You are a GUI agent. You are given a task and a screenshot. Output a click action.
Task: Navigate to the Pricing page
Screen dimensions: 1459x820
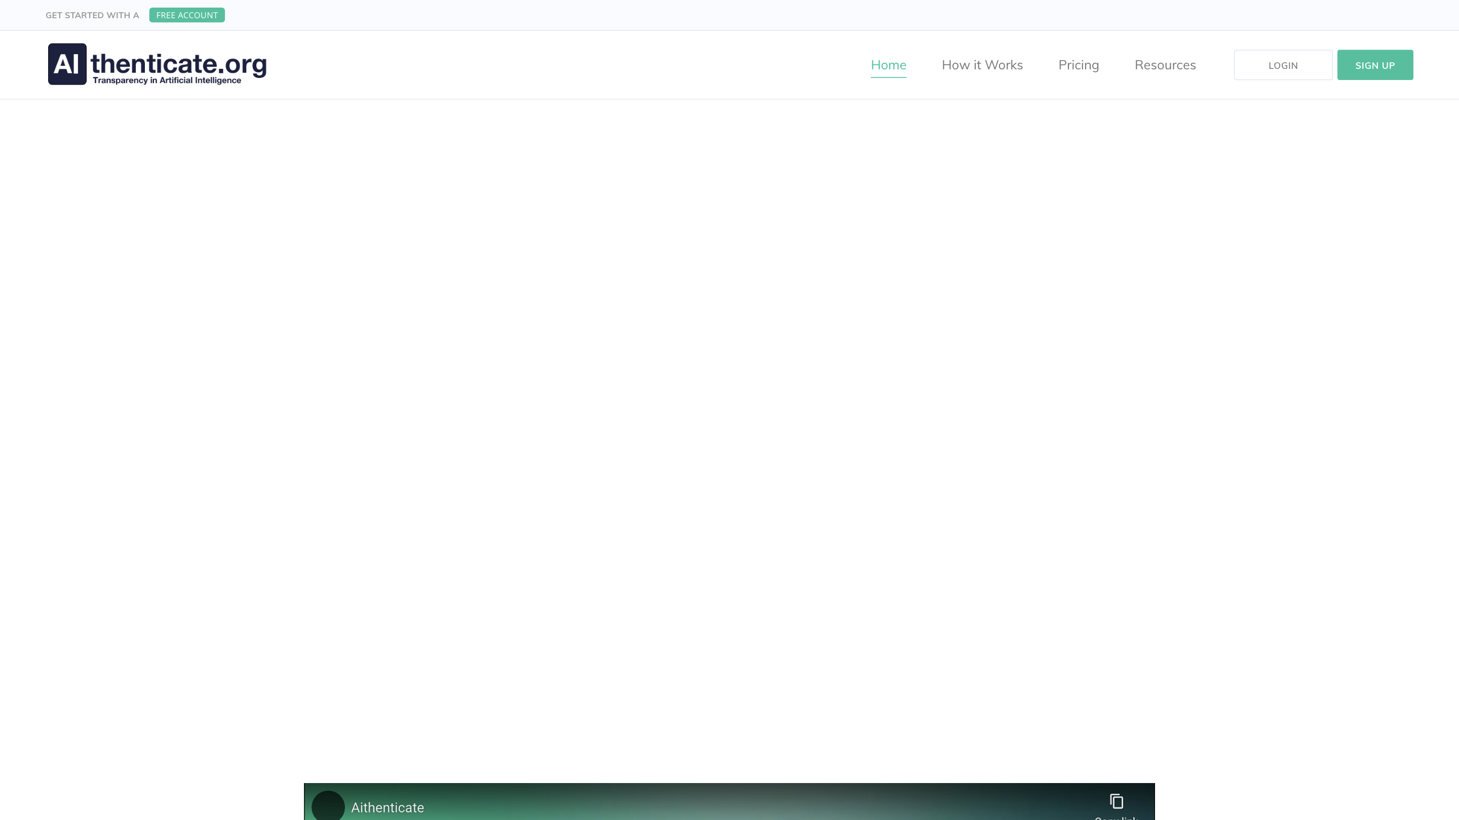coord(1079,65)
